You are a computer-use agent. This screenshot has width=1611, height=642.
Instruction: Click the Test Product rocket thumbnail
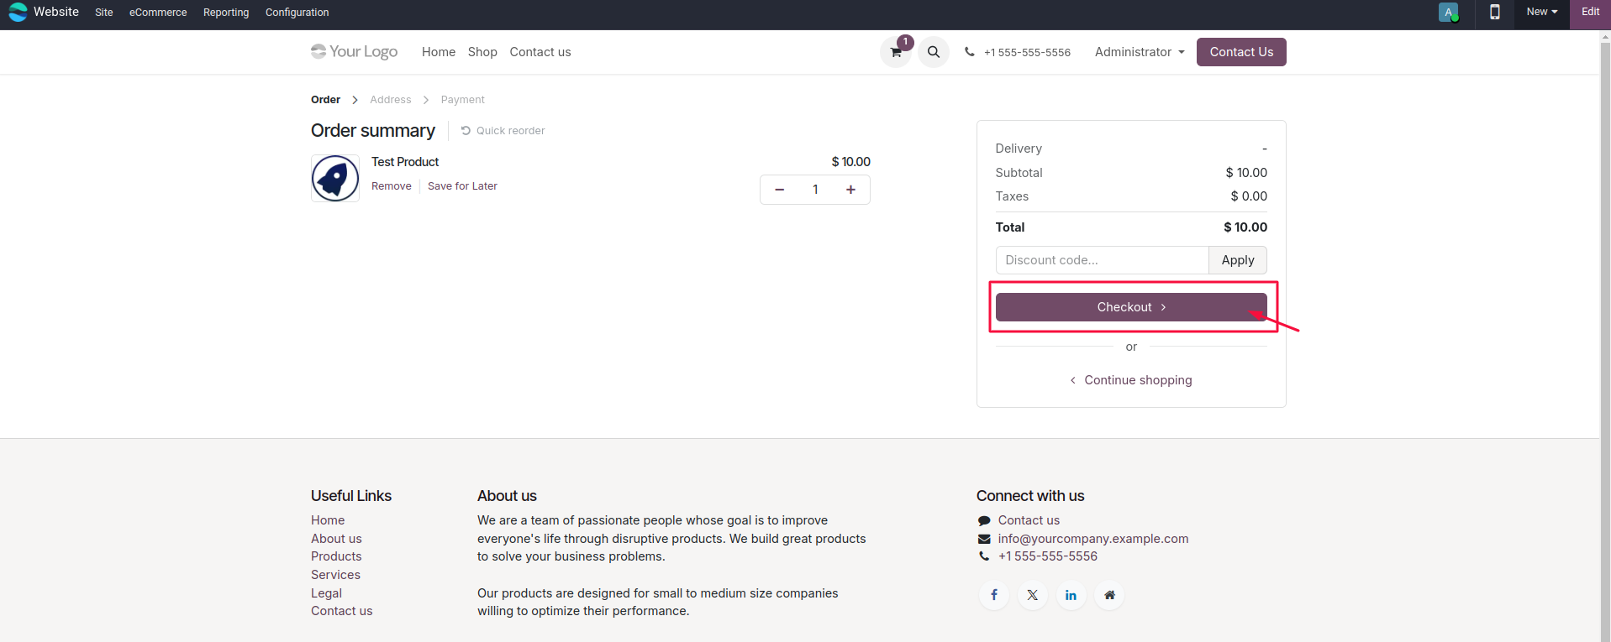(335, 178)
